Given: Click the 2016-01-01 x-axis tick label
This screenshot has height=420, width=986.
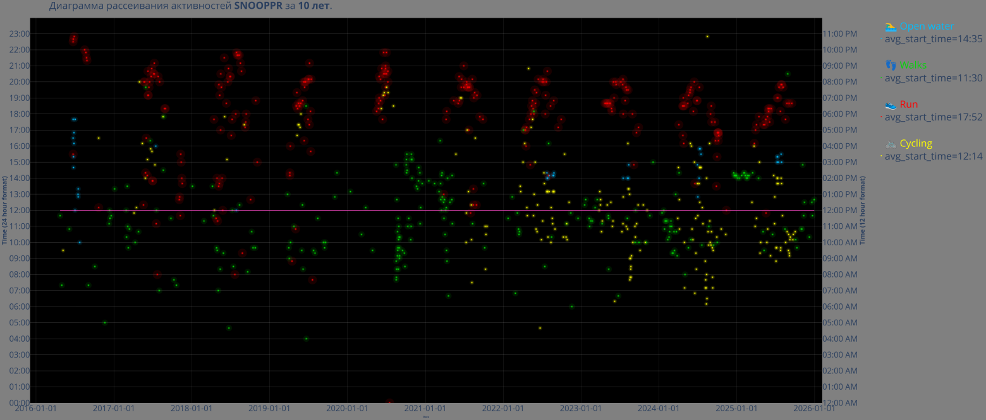Looking at the screenshot, I should click(35, 409).
